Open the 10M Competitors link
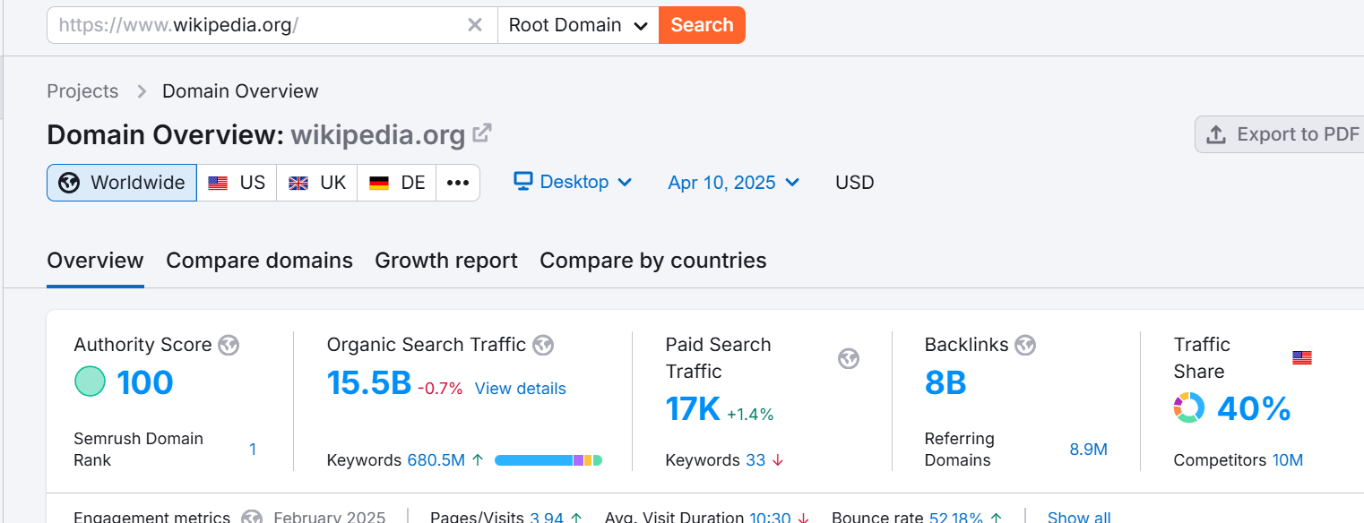This screenshot has height=523, width=1364. coord(1288,460)
